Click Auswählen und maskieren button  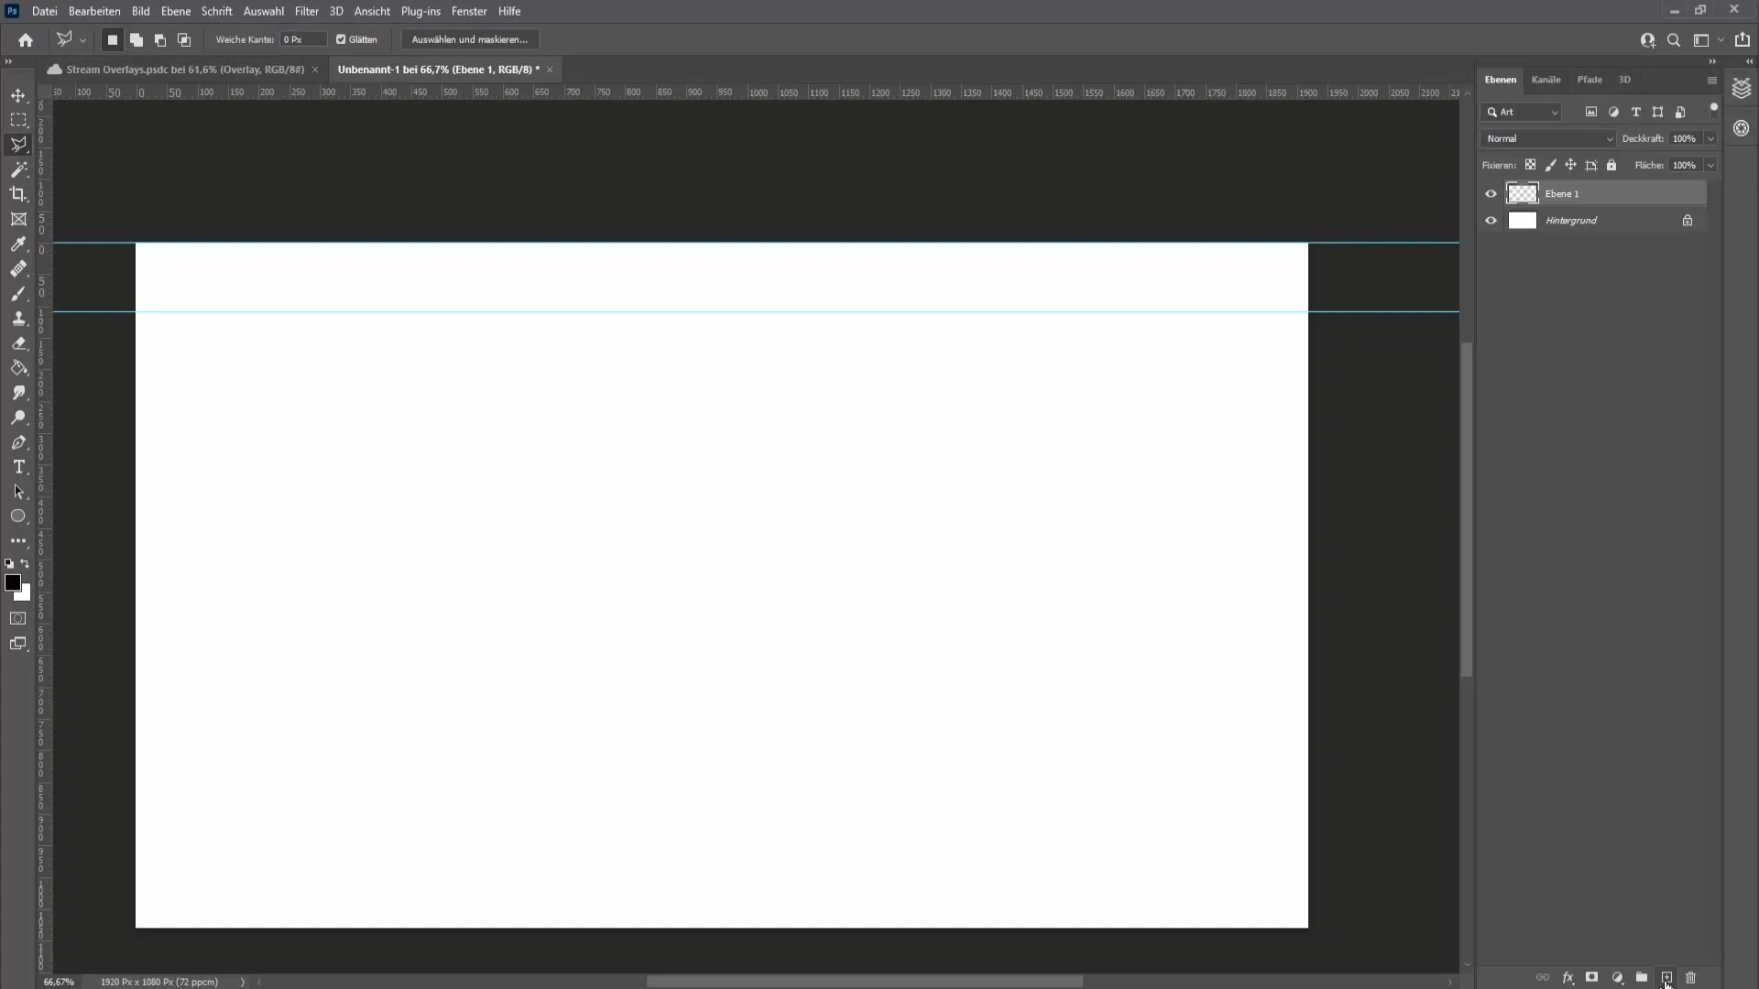click(x=469, y=40)
